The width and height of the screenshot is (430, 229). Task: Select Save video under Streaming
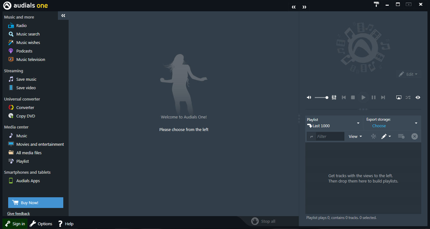point(26,88)
